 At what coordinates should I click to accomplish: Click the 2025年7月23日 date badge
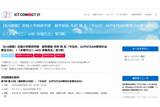click(x=8, y=55)
